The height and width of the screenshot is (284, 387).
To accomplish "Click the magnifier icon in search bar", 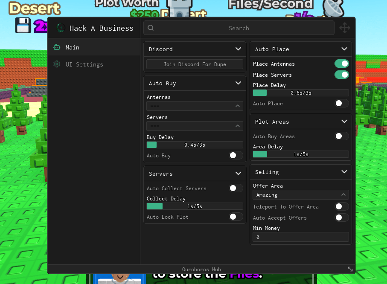I will [x=151, y=28].
